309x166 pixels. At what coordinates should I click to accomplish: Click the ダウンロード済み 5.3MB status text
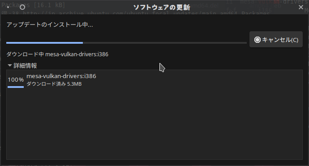(x=54, y=84)
